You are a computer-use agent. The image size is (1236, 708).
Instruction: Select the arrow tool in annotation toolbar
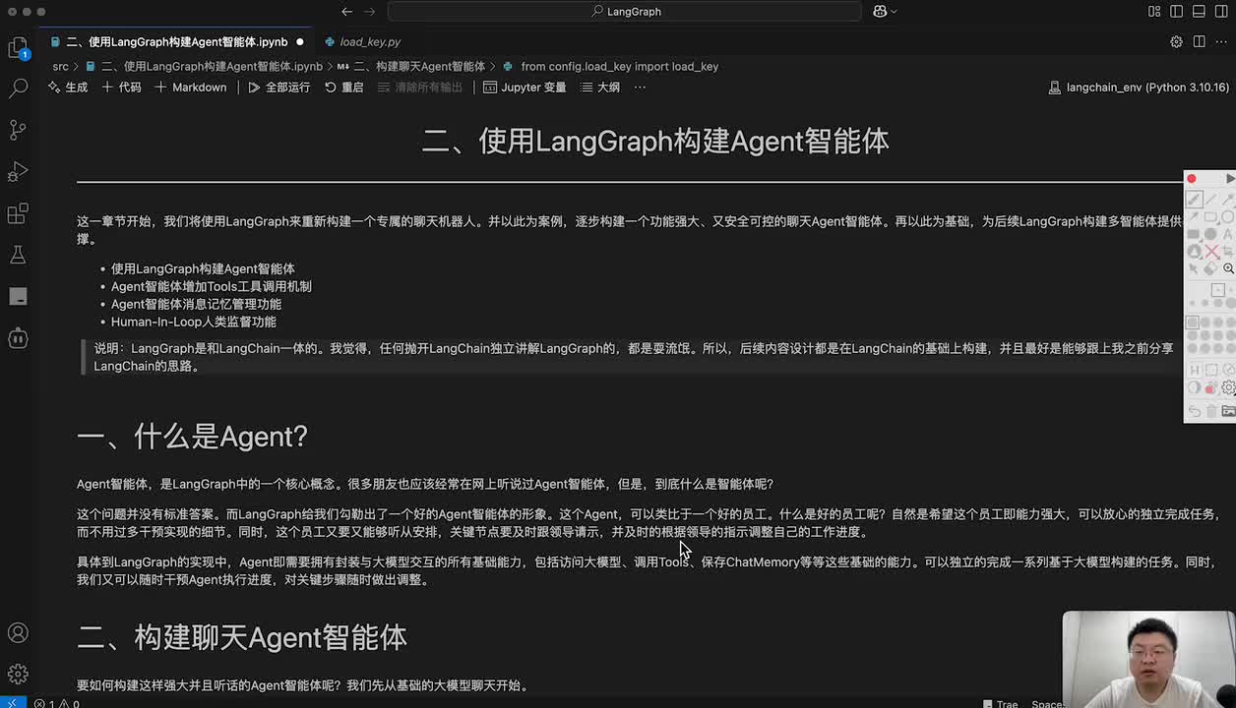1228,200
